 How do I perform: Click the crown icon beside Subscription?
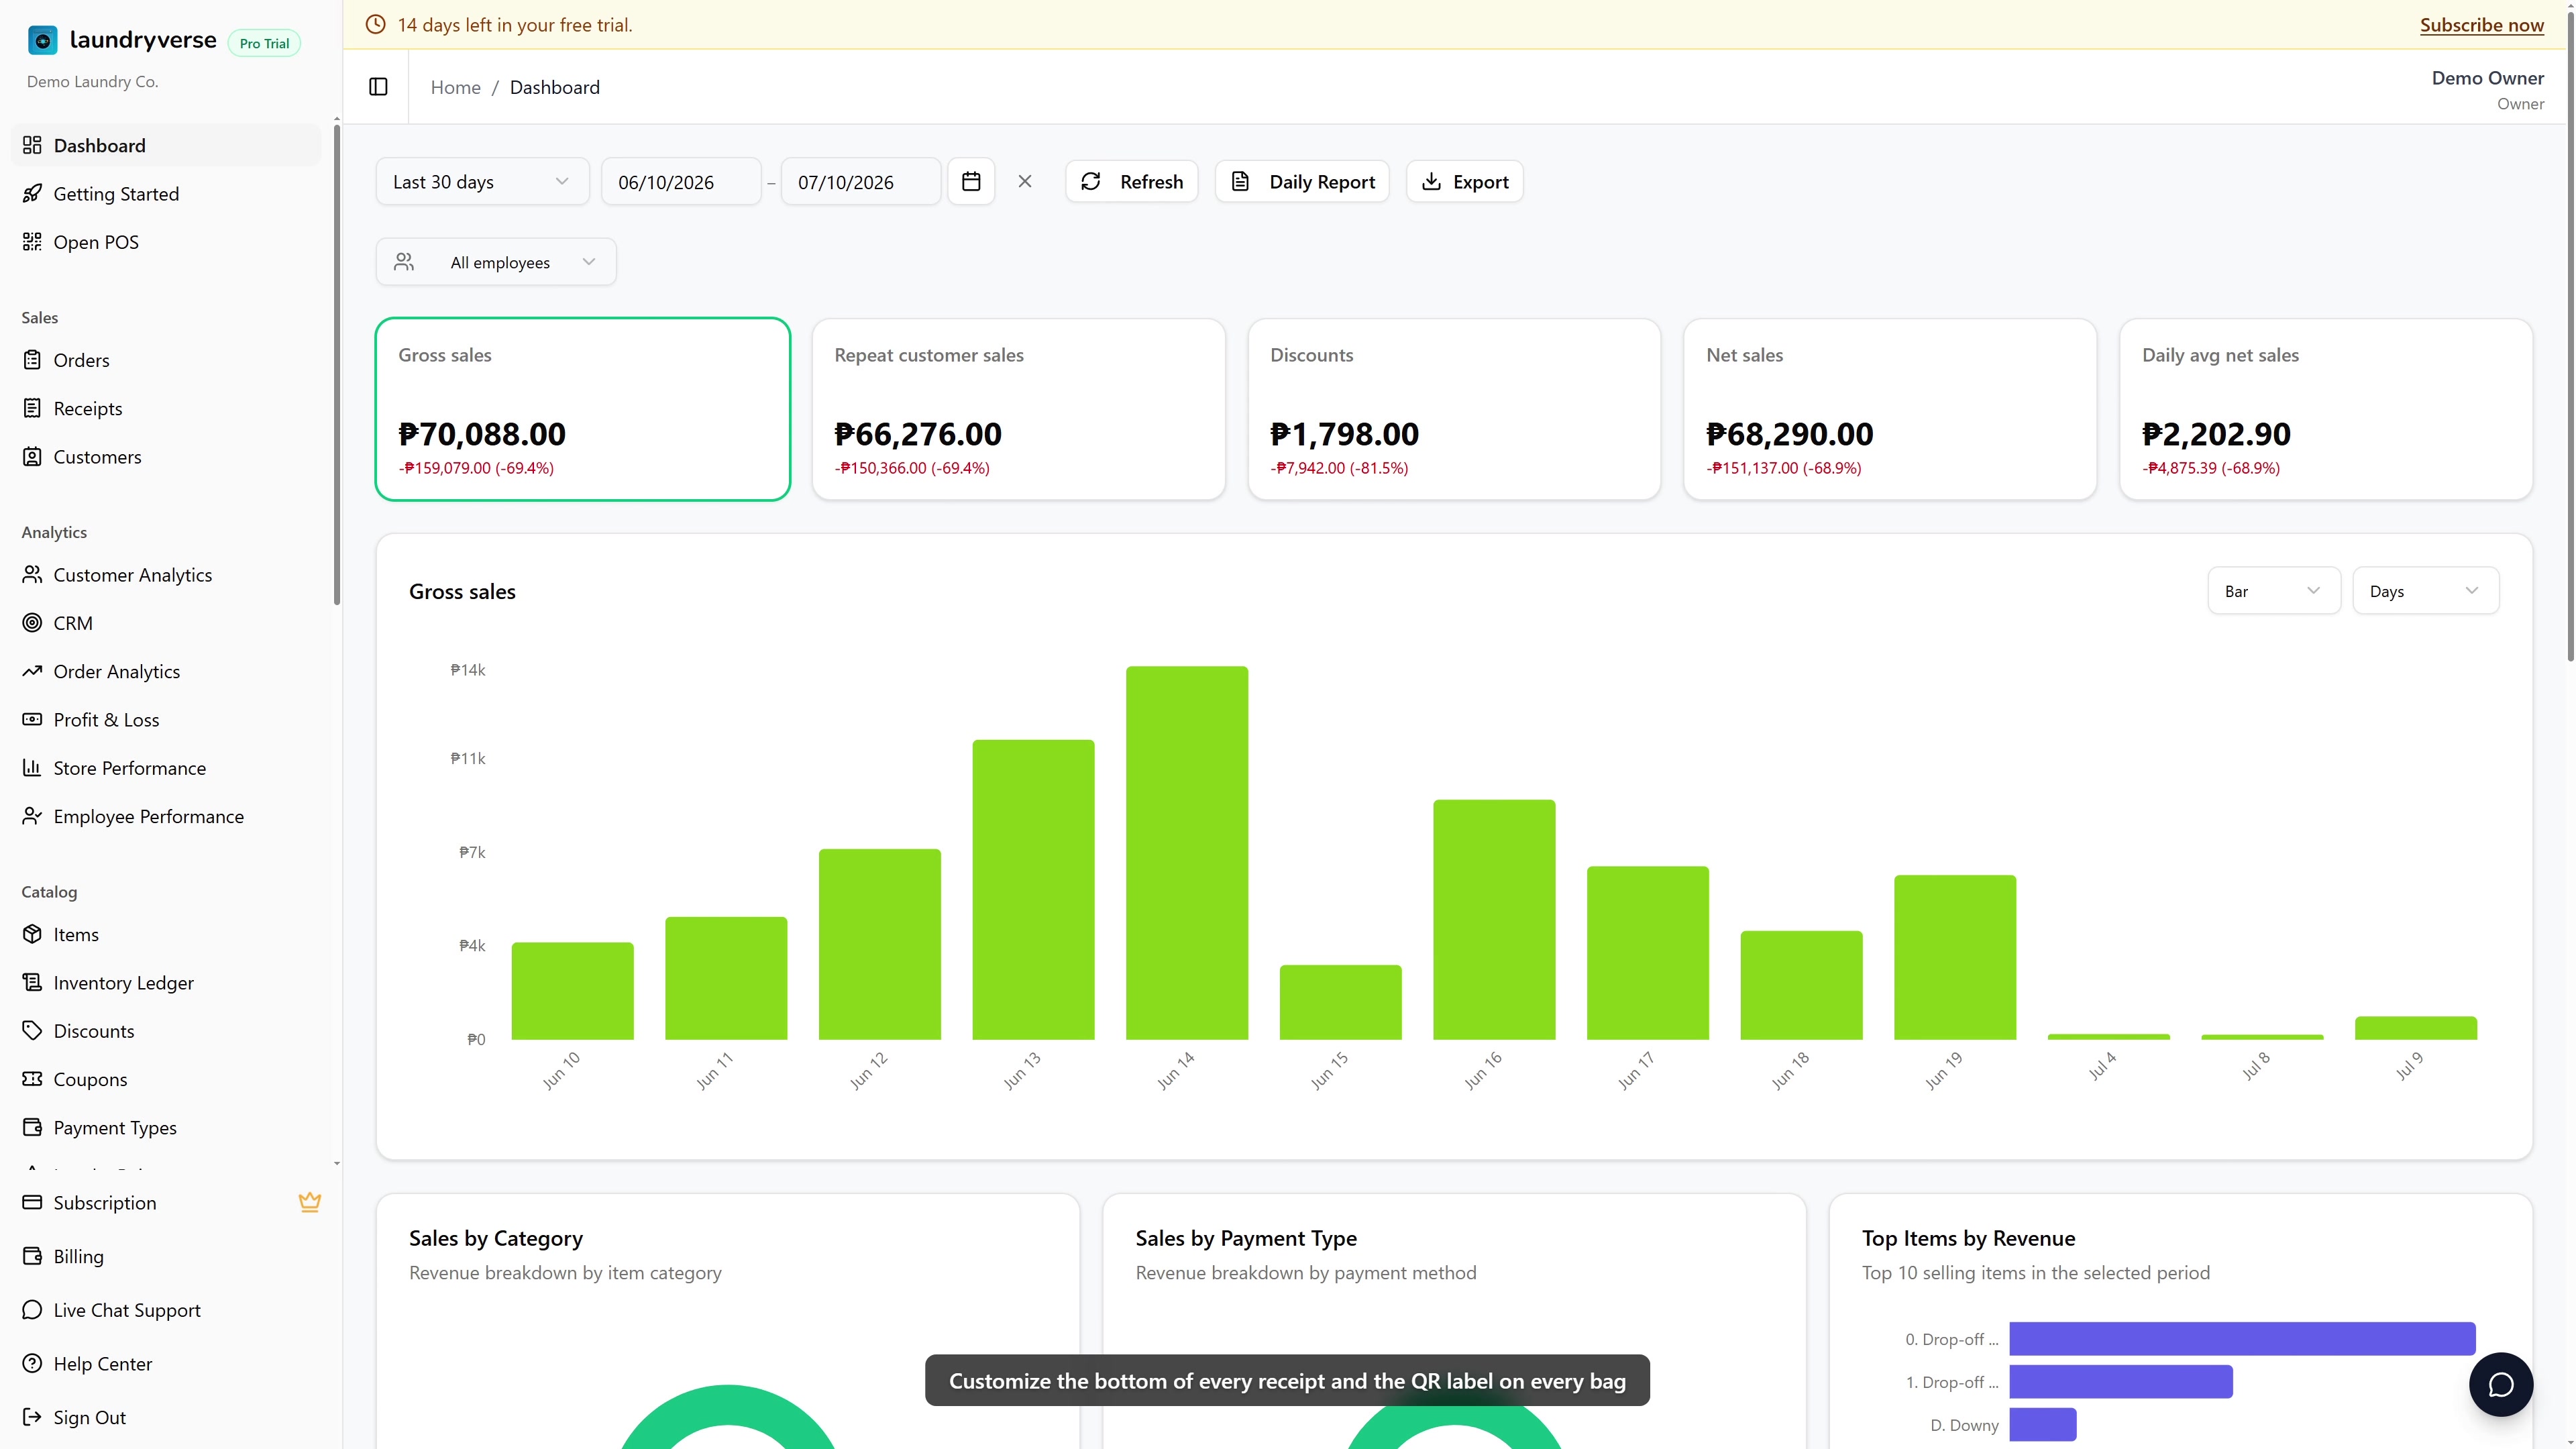point(310,1202)
